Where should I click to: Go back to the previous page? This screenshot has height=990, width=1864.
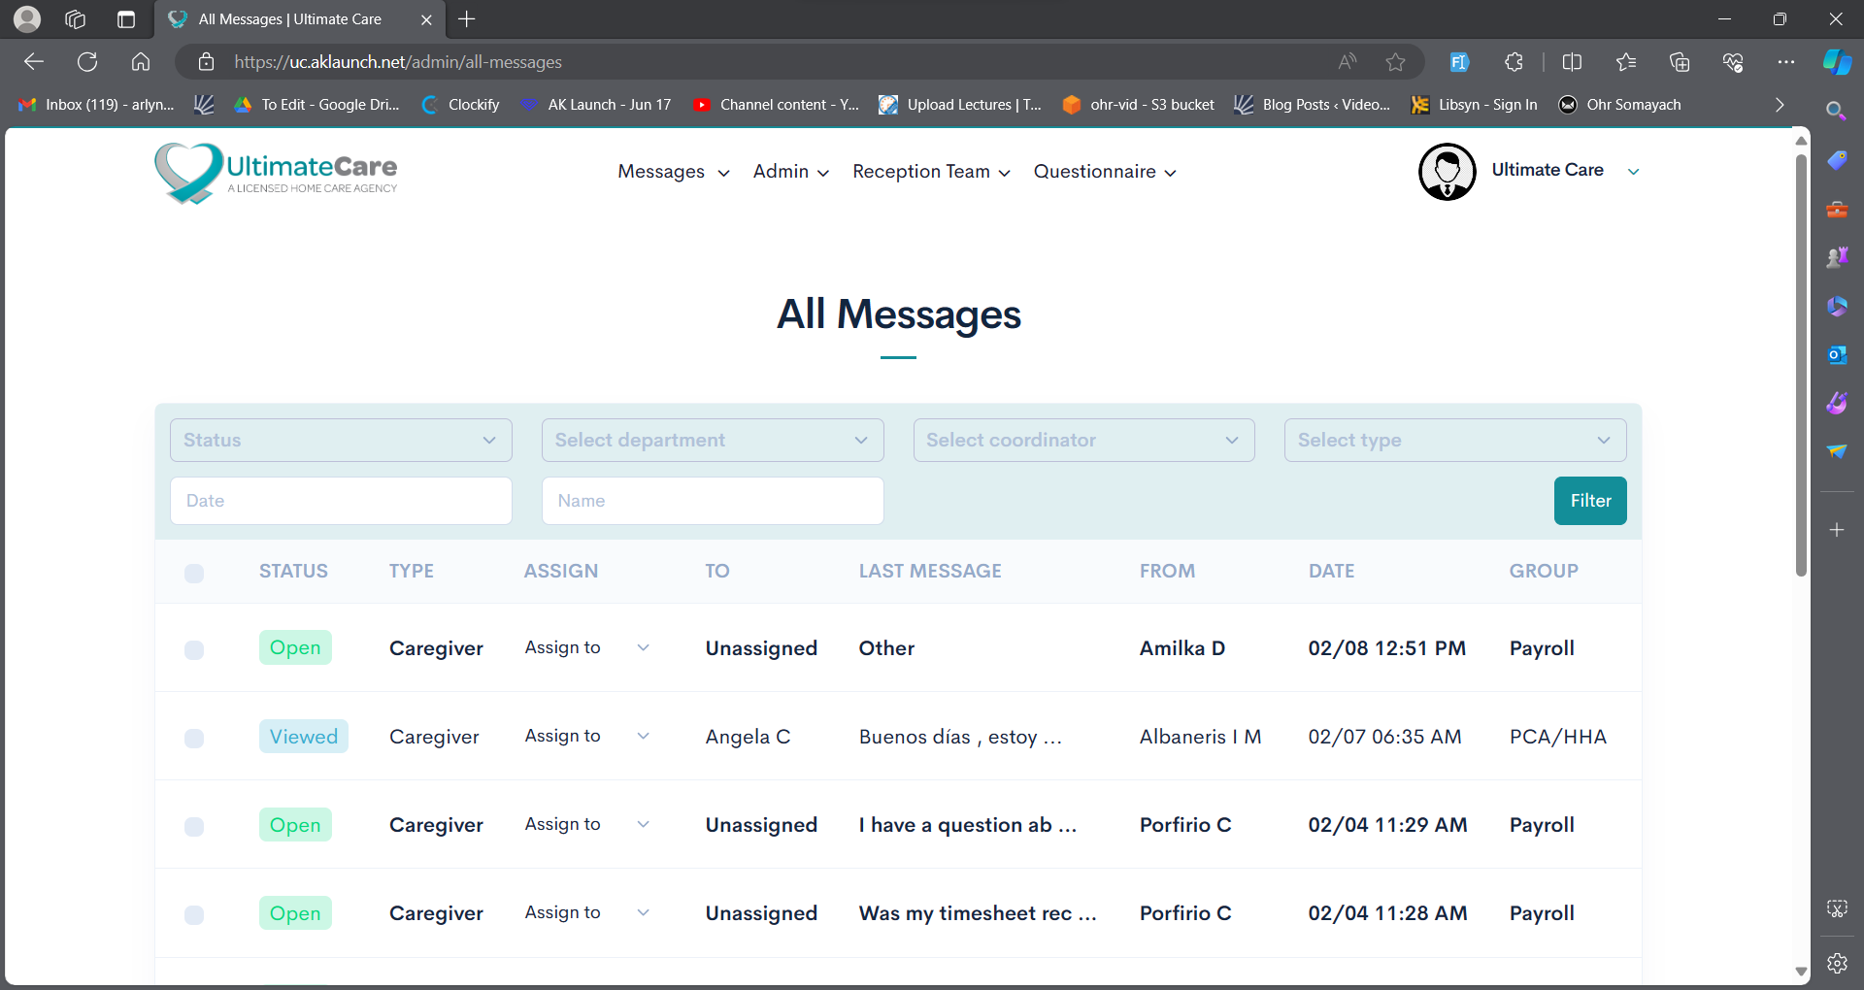(x=34, y=62)
